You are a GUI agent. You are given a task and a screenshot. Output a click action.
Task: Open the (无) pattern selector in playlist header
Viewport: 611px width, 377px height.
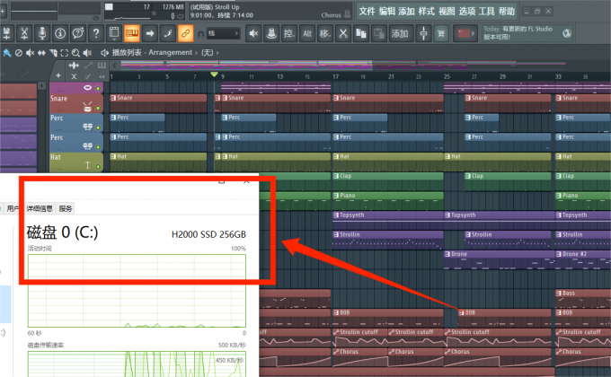tap(212, 52)
